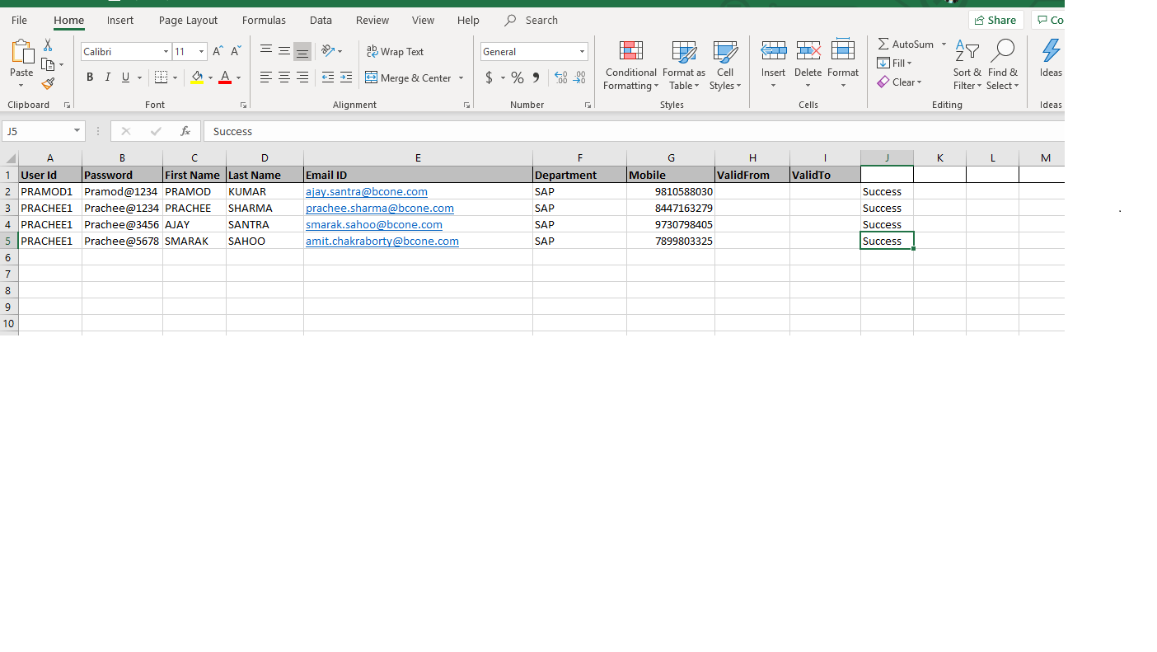This screenshot has height=652, width=1157.
Task: Switch to the Formulas ribbon tab
Action: pos(264,20)
